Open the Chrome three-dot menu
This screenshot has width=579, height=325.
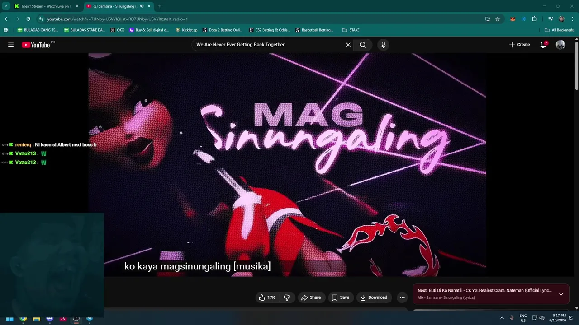(572, 19)
